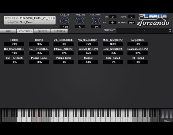Viewport: 173px width, 135px height.
Task: Click the Vib_Speed(CC21) value 75%
Action: tap(88, 44)
